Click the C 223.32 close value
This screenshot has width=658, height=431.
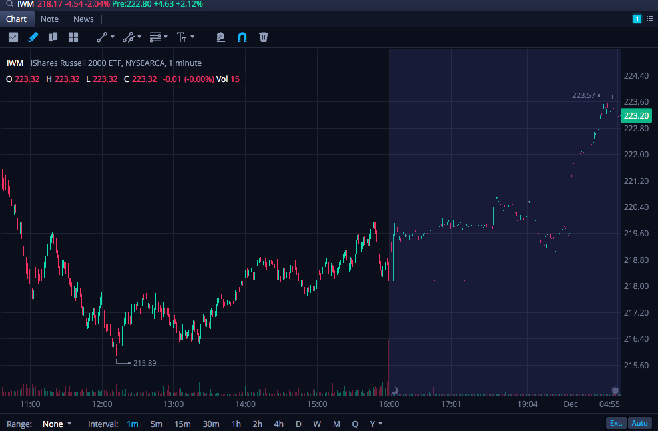click(x=140, y=79)
